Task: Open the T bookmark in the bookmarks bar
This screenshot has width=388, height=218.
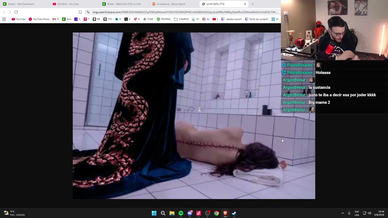Action: click(x=86, y=19)
